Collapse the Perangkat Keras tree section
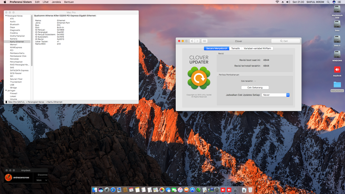The width and height of the screenshot is (345, 194). (x=6, y=16)
